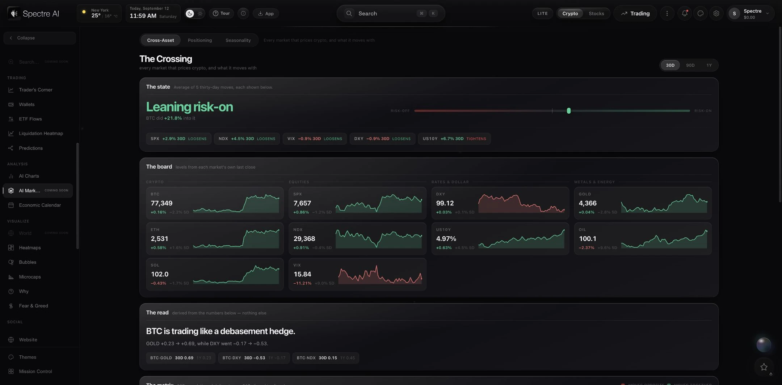Click the info circle icon next to Tour
The image size is (782, 385).
(243, 13)
